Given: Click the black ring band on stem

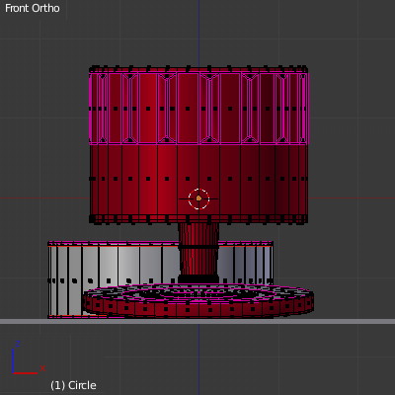Looking at the screenshot, I should 198,247.
